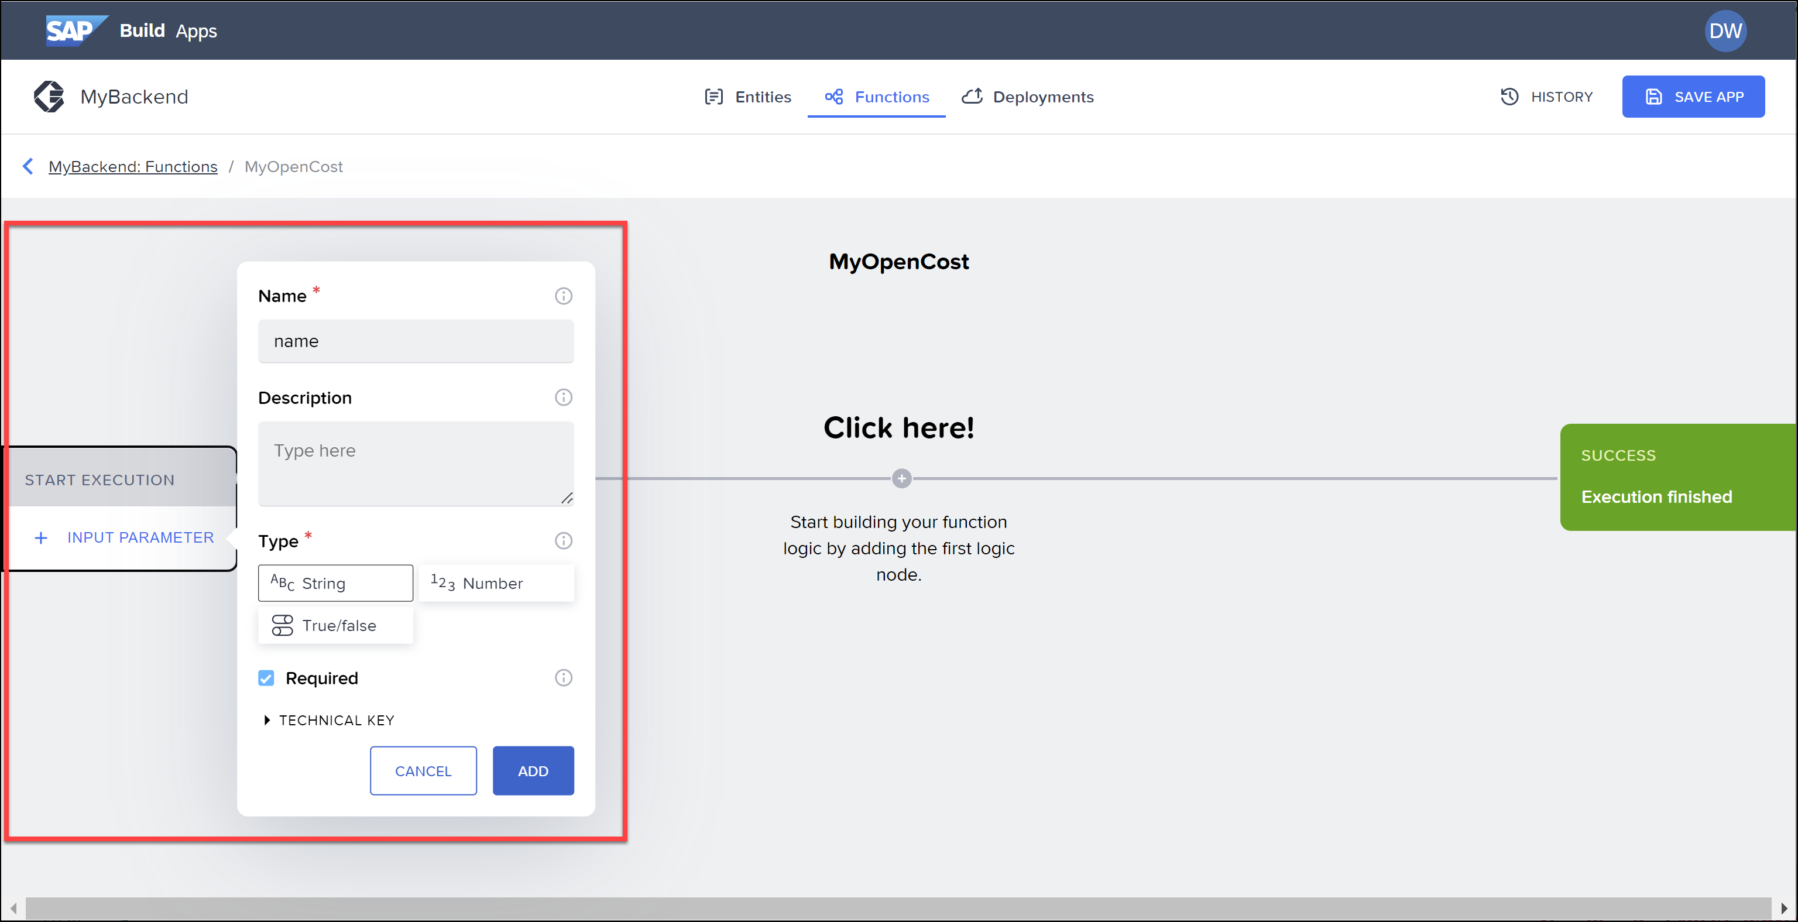The image size is (1798, 922).
Task: Click the plus Input Parameter expander
Action: [123, 537]
